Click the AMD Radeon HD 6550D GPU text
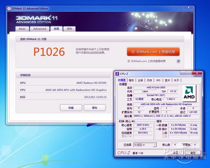 [92, 83]
